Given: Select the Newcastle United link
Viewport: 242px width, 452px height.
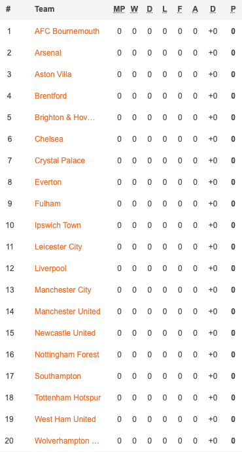Looking at the screenshot, I should (x=65, y=333).
